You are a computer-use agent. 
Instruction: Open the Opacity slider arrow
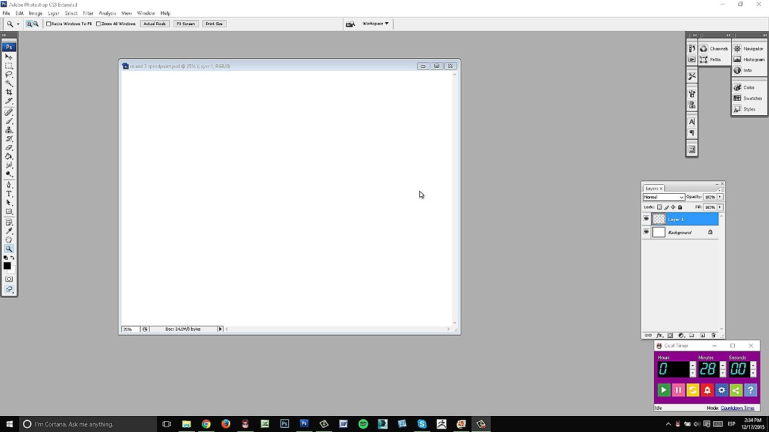coord(720,197)
